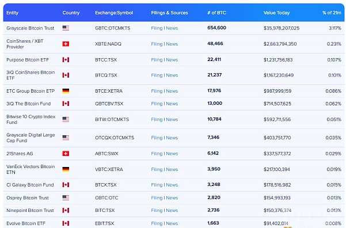The height and width of the screenshot is (228, 346).
Task: Open the Filing link for Grayscale Bitcoin Trust
Action: click(x=157, y=28)
